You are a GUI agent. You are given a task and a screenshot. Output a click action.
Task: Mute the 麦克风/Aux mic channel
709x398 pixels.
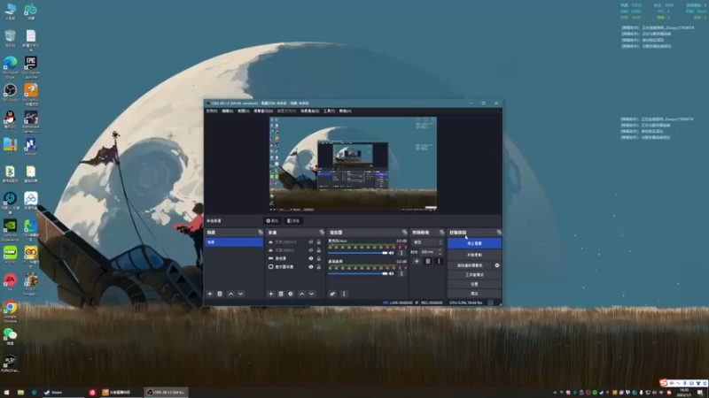(x=392, y=253)
